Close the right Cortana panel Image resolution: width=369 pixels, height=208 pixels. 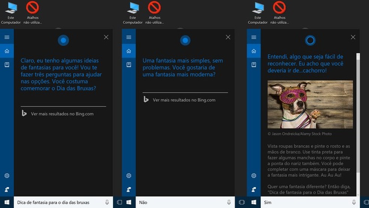tap(353, 37)
